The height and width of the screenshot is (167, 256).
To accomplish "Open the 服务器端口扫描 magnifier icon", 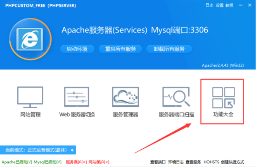I will click(176, 97).
